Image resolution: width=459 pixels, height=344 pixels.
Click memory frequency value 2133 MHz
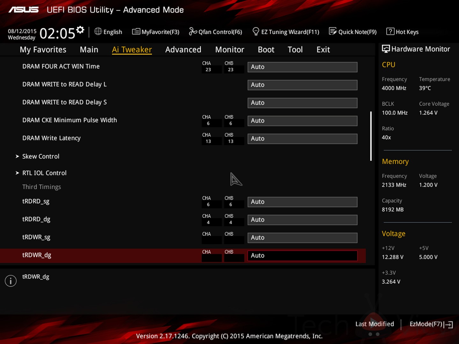pos(394,185)
